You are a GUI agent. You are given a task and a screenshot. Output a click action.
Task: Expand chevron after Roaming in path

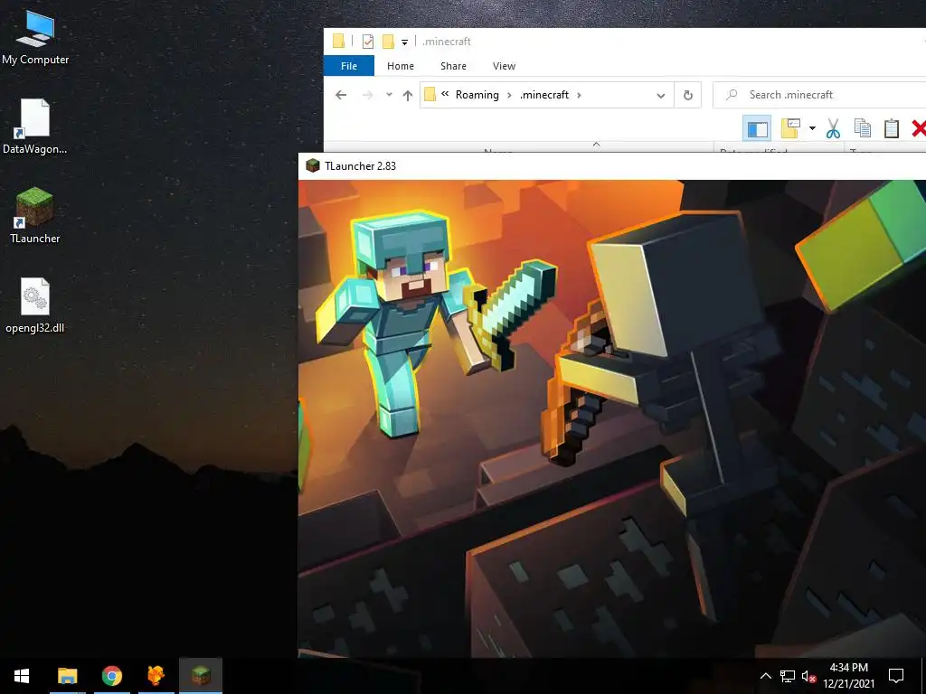click(509, 95)
